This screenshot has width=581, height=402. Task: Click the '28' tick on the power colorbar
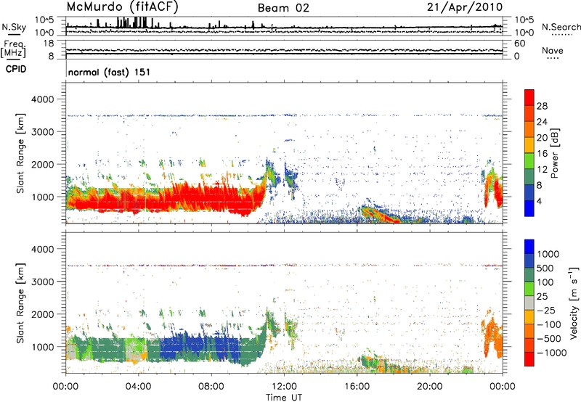point(542,106)
